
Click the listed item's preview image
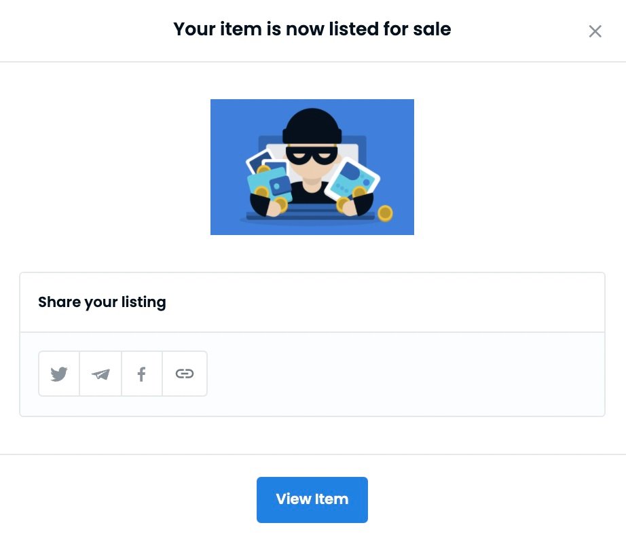[312, 167]
